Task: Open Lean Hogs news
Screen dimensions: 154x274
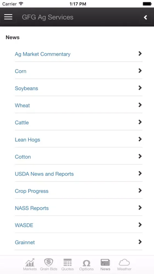Action: pyautogui.click(x=27, y=140)
